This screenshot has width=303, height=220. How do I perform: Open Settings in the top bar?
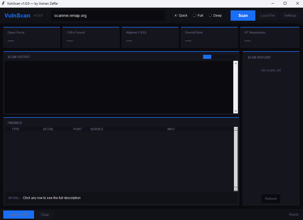coord(290,16)
